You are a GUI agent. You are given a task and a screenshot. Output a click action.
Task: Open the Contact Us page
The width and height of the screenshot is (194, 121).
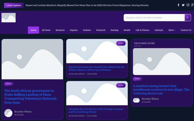186,30
